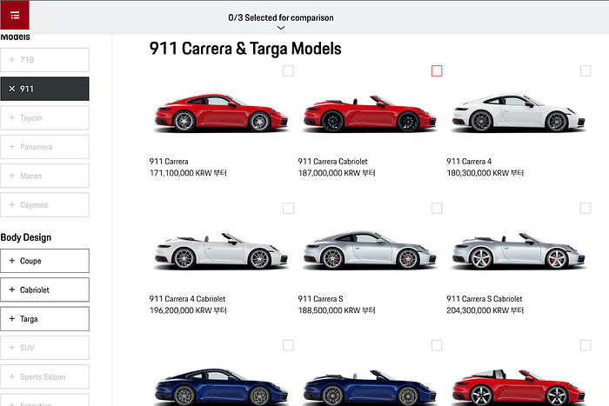The height and width of the screenshot is (406, 609).
Task: Remove the 911 model filter
Action: [44, 89]
